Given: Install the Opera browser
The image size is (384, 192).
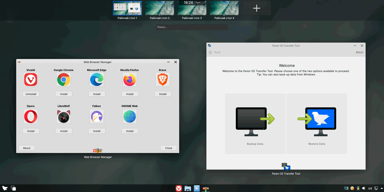Looking at the screenshot, I should (x=31, y=131).
